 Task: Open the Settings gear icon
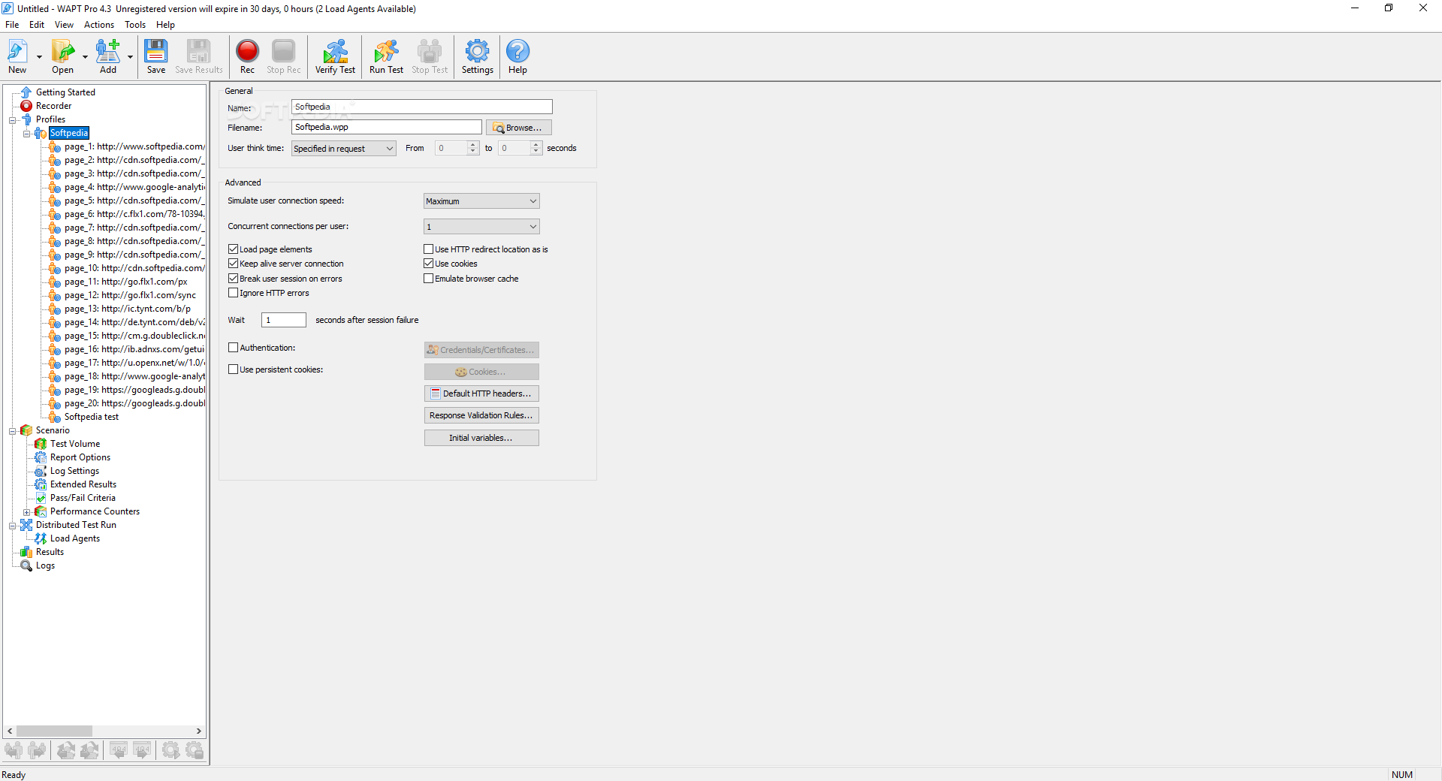[x=477, y=56]
